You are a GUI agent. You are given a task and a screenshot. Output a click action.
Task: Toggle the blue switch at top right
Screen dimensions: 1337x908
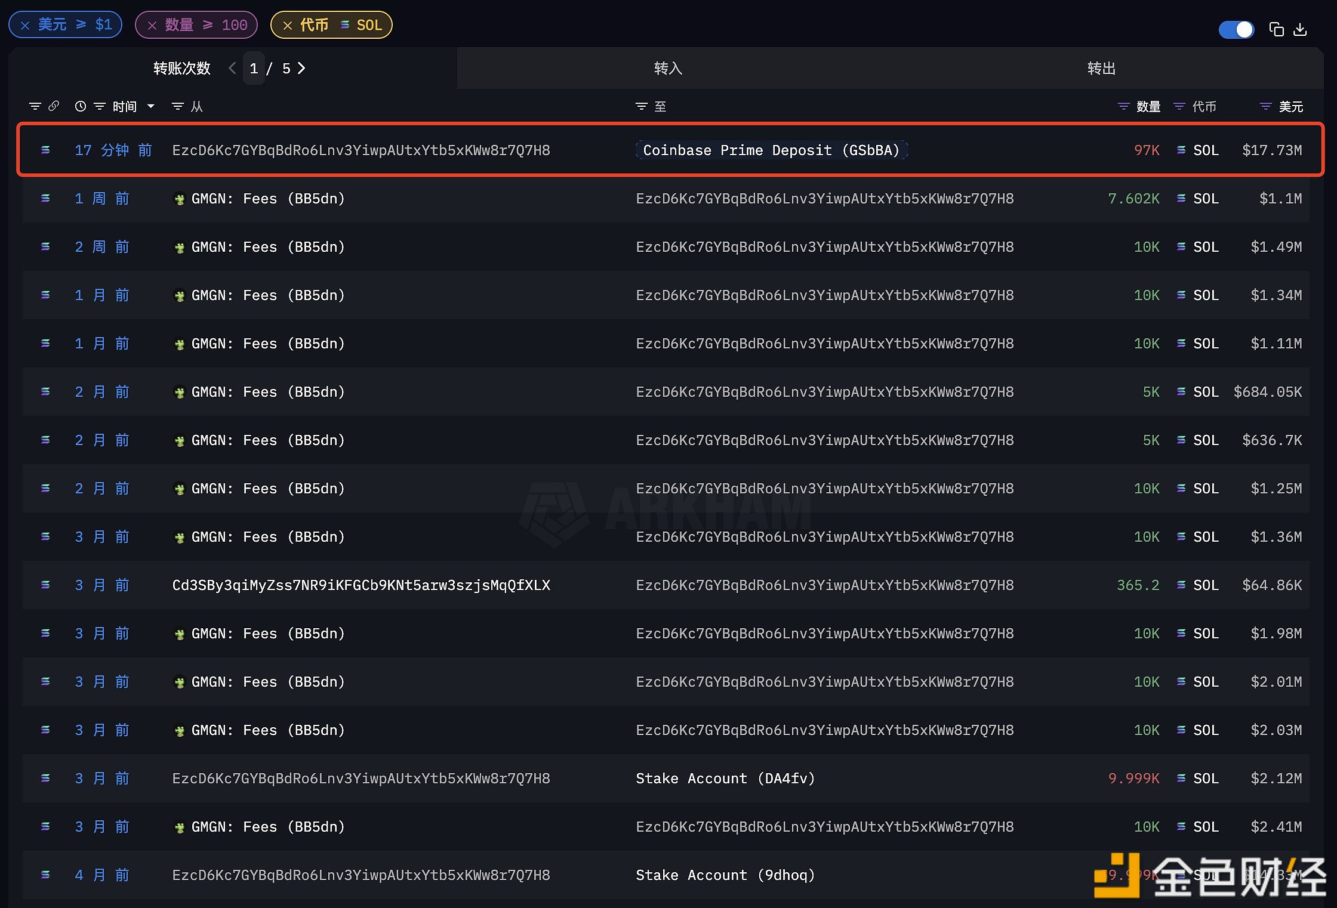pyautogui.click(x=1236, y=29)
